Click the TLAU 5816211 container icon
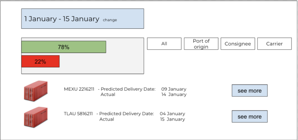Screen dimensions: 298x140 point(36,117)
